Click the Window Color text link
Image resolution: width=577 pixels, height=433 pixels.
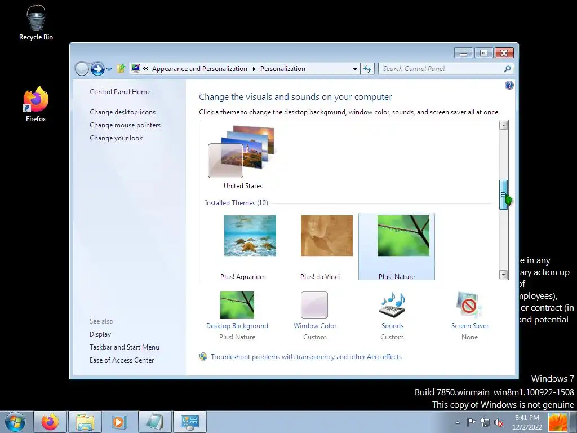(315, 326)
